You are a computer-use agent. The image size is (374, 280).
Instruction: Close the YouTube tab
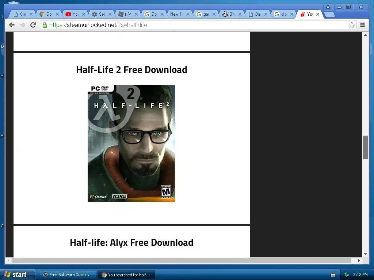(x=84, y=14)
